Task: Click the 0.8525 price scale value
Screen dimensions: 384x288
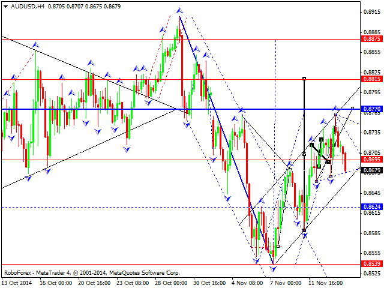Action: point(372,273)
